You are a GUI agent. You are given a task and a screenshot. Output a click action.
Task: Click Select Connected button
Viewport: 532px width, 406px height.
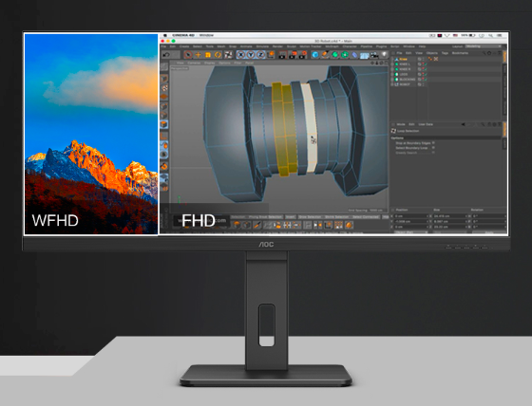click(x=366, y=217)
